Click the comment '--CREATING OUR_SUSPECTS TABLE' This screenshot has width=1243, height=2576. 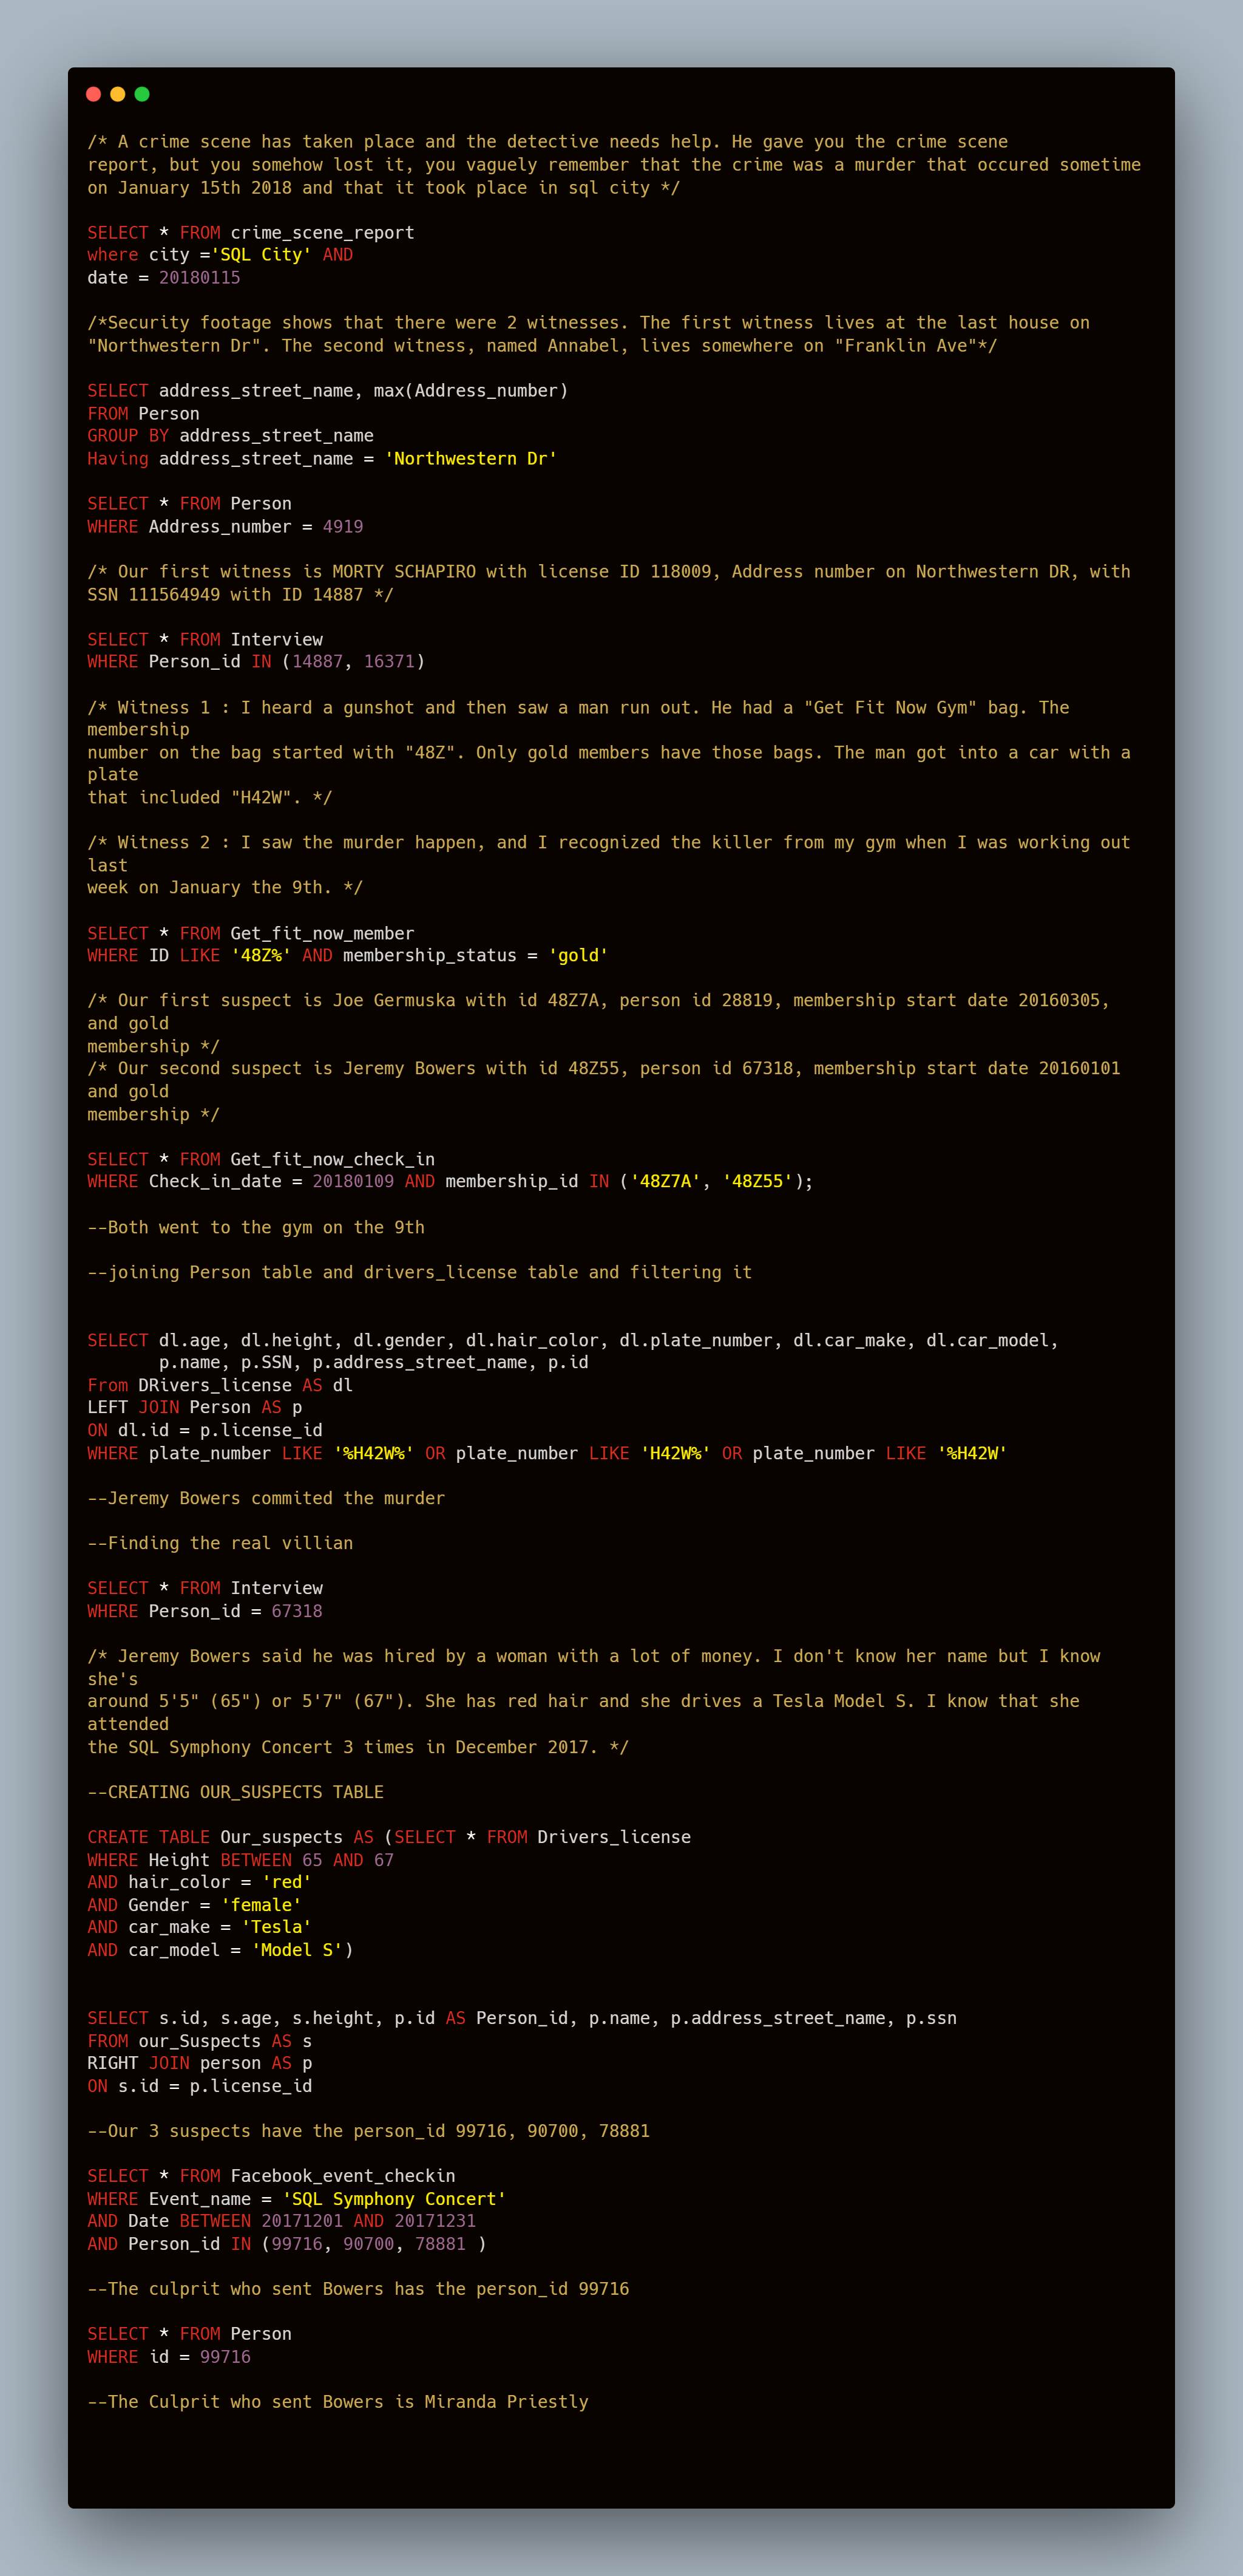click(x=236, y=1792)
